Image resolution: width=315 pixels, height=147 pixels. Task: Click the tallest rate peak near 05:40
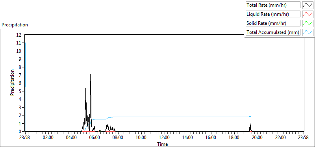[x=91, y=75]
